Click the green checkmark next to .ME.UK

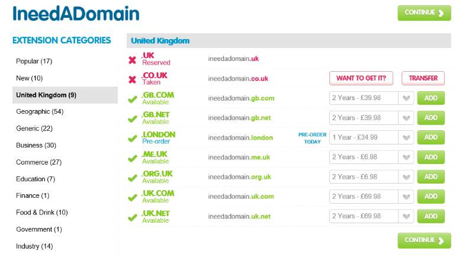[x=133, y=158]
